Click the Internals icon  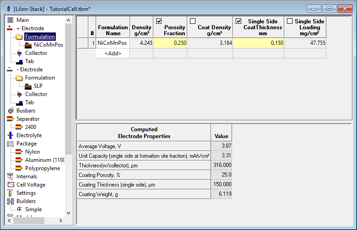[x=10, y=177]
